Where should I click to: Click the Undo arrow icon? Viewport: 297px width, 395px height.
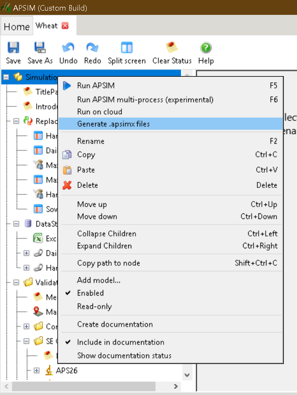68,47
